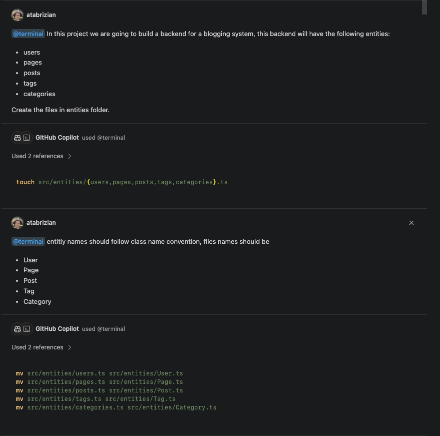Click the GitHub Copilot robot icon in first response
This screenshot has height=436, width=440.
click(18, 137)
